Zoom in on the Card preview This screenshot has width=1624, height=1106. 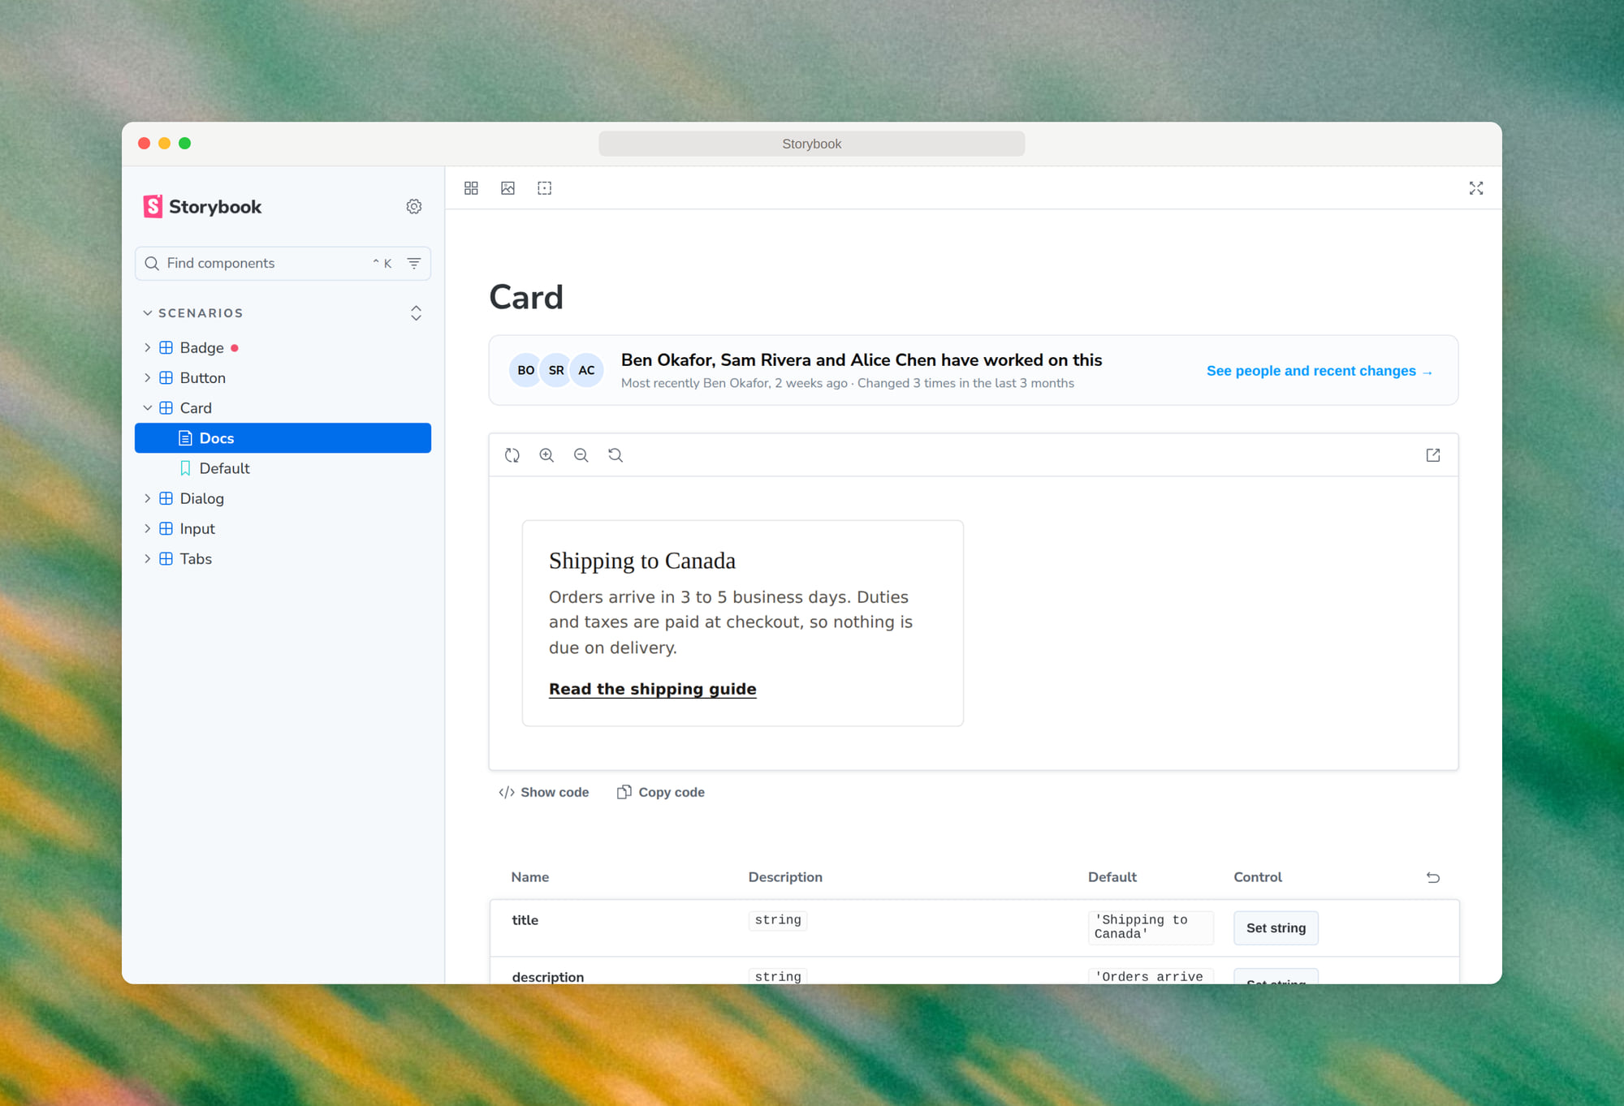point(546,455)
